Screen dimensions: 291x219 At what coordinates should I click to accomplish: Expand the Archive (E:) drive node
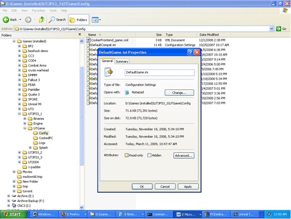click(x=9, y=196)
